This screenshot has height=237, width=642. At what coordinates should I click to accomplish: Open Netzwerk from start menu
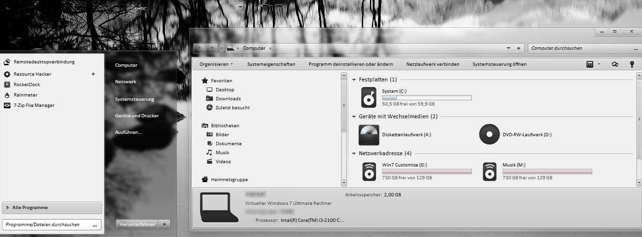tap(126, 82)
